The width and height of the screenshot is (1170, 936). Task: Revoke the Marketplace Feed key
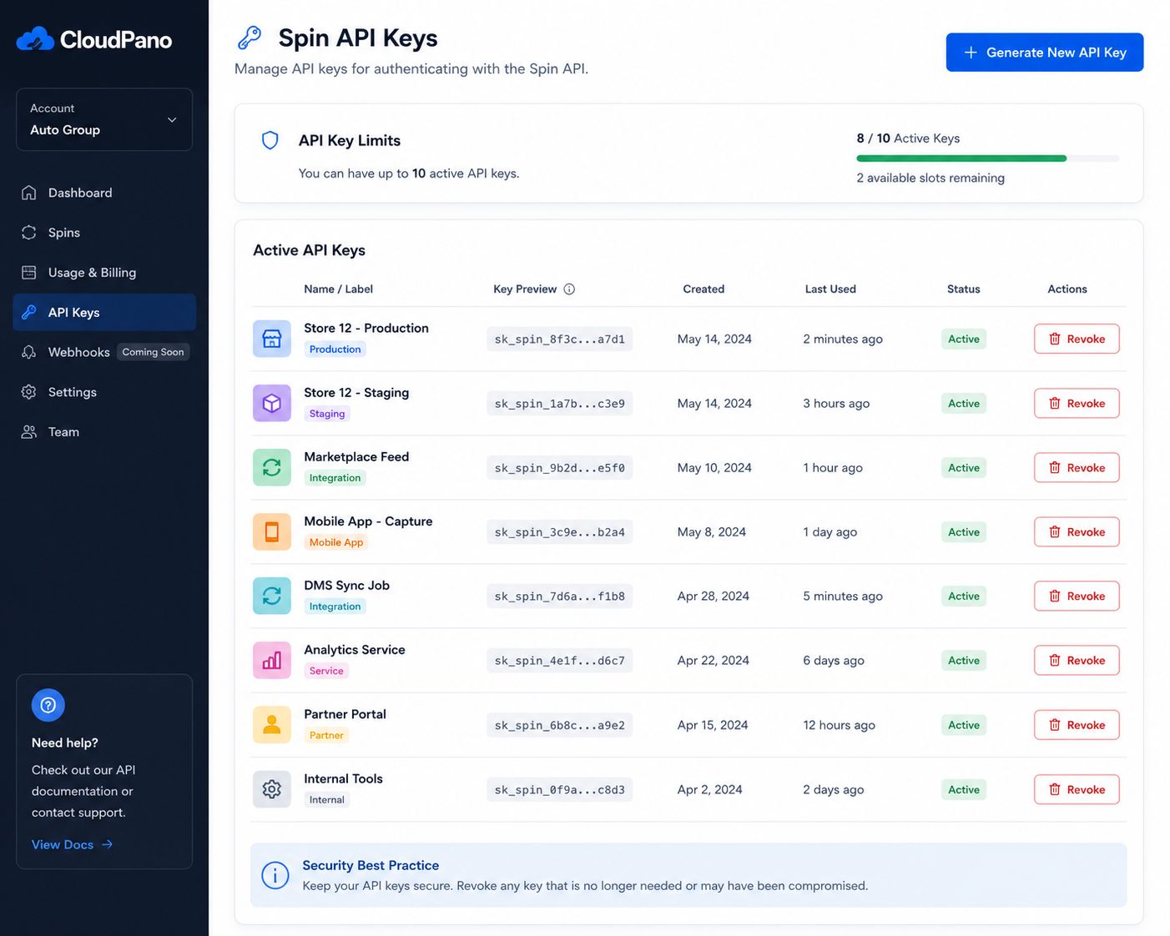point(1077,467)
